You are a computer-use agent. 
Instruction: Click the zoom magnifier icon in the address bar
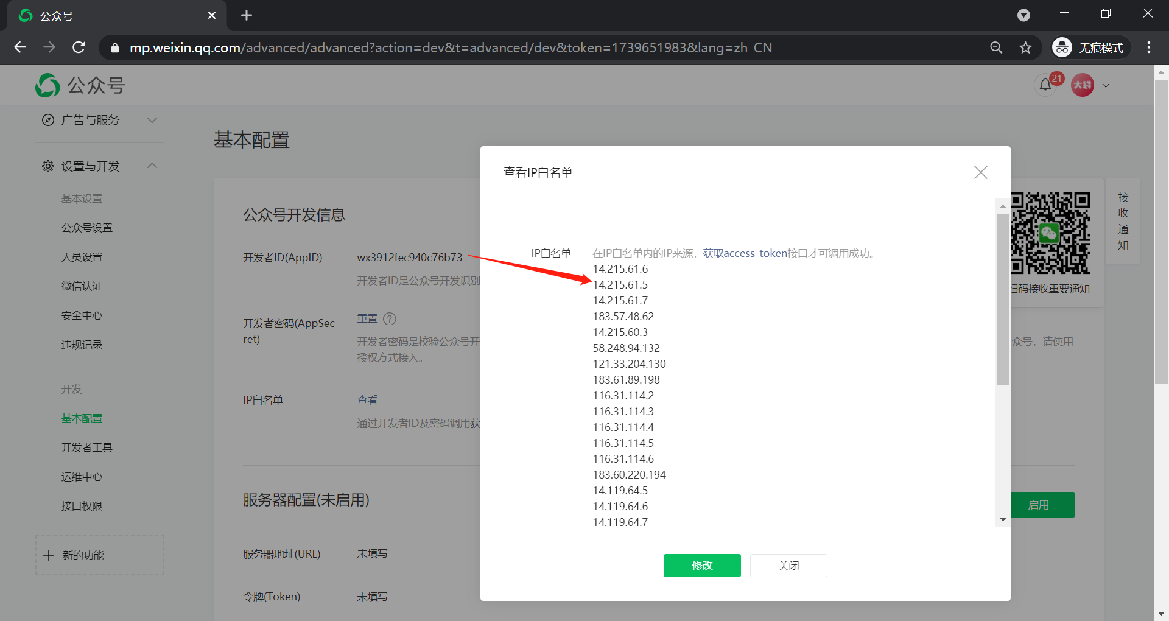(996, 47)
